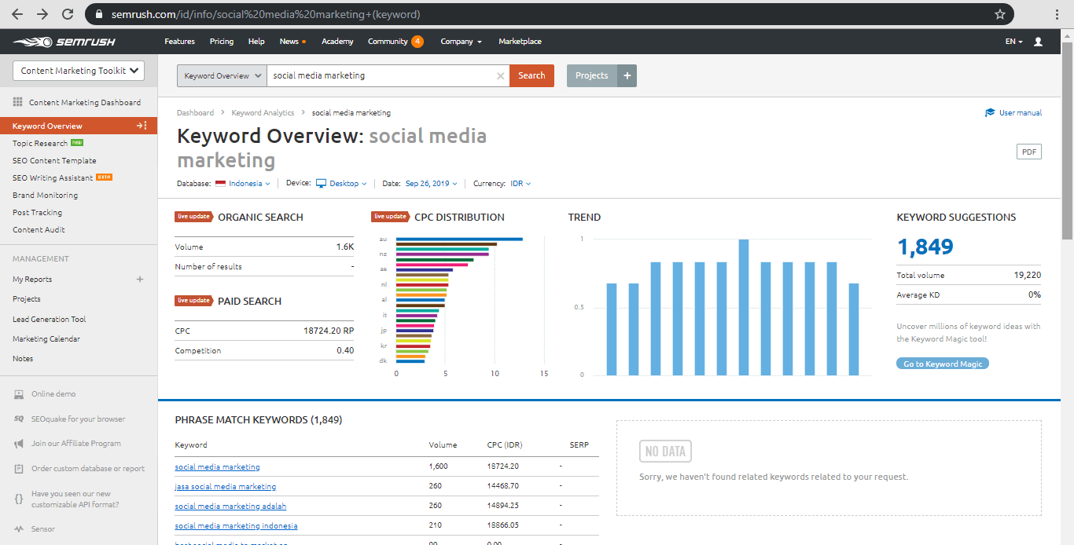The height and width of the screenshot is (545, 1074).
Task: Click the Content Marketing Dashboard grid icon
Action: pyautogui.click(x=17, y=102)
